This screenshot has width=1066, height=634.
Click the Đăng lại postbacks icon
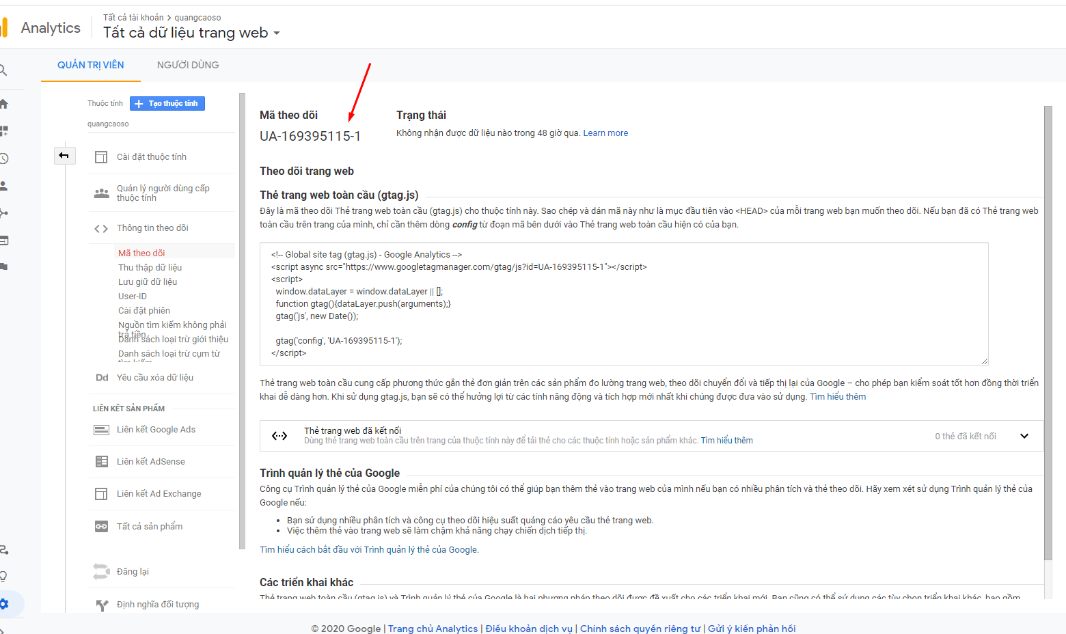(x=101, y=571)
